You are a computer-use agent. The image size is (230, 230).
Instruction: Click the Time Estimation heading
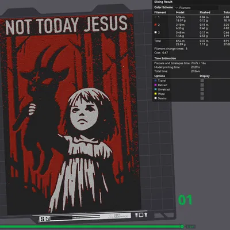pyautogui.click(x=165, y=58)
